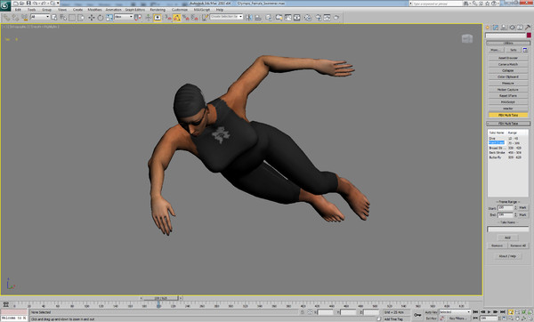
Task: Open the Graph Editors menu
Action: [135, 10]
